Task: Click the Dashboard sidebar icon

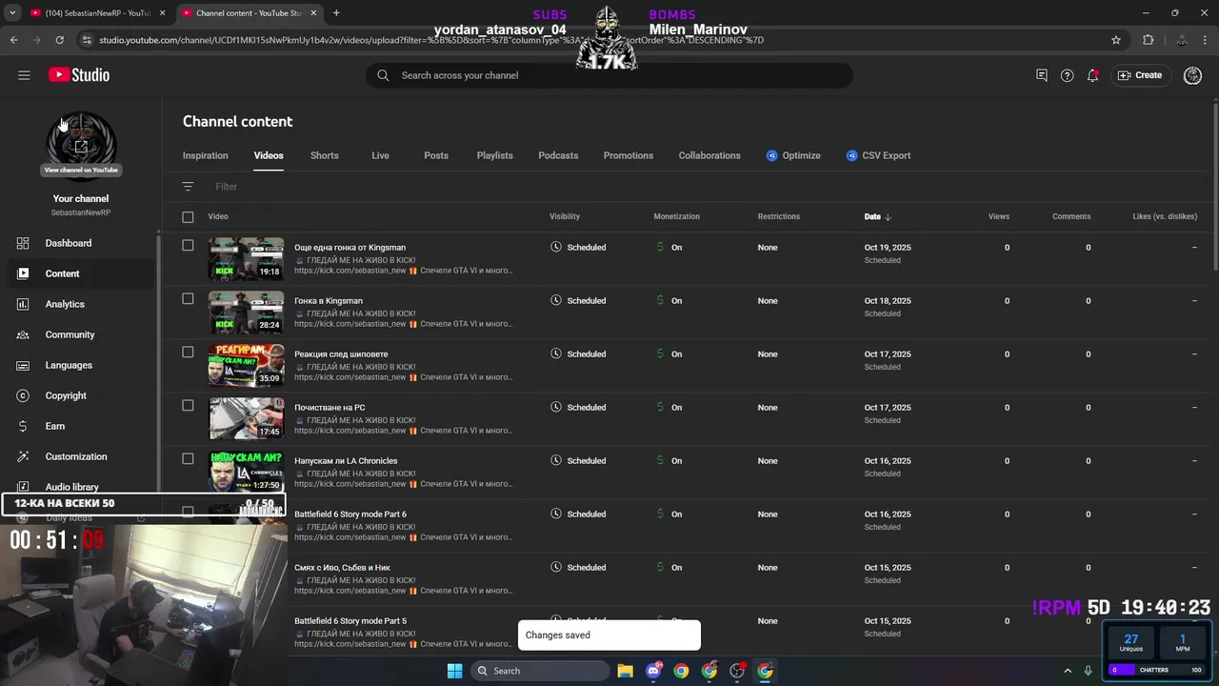Action: point(23,243)
